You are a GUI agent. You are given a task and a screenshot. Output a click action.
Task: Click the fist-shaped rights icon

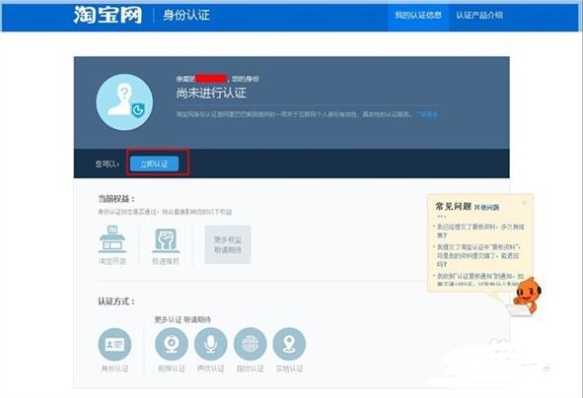point(166,240)
